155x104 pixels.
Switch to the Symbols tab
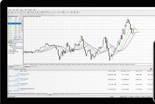coord(10,40)
